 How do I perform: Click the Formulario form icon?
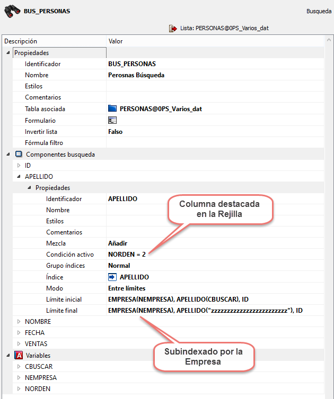point(112,120)
